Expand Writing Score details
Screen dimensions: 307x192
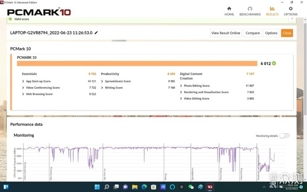(102, 87)
